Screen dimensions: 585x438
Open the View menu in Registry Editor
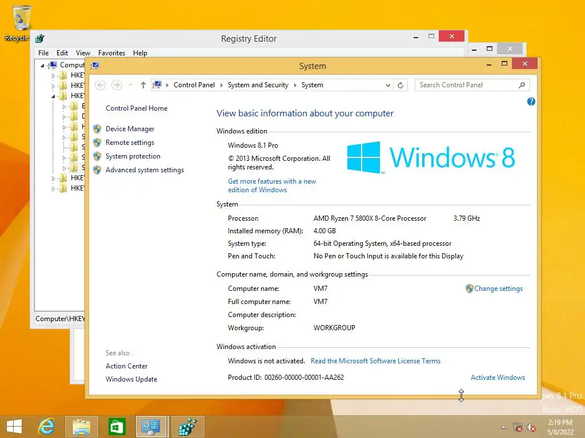point(83,53)
